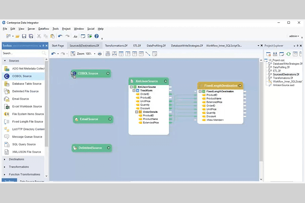Select the <New Member> row in FixedLengthDestination
The image size is (305, 203).
click(x=215, y=120)
